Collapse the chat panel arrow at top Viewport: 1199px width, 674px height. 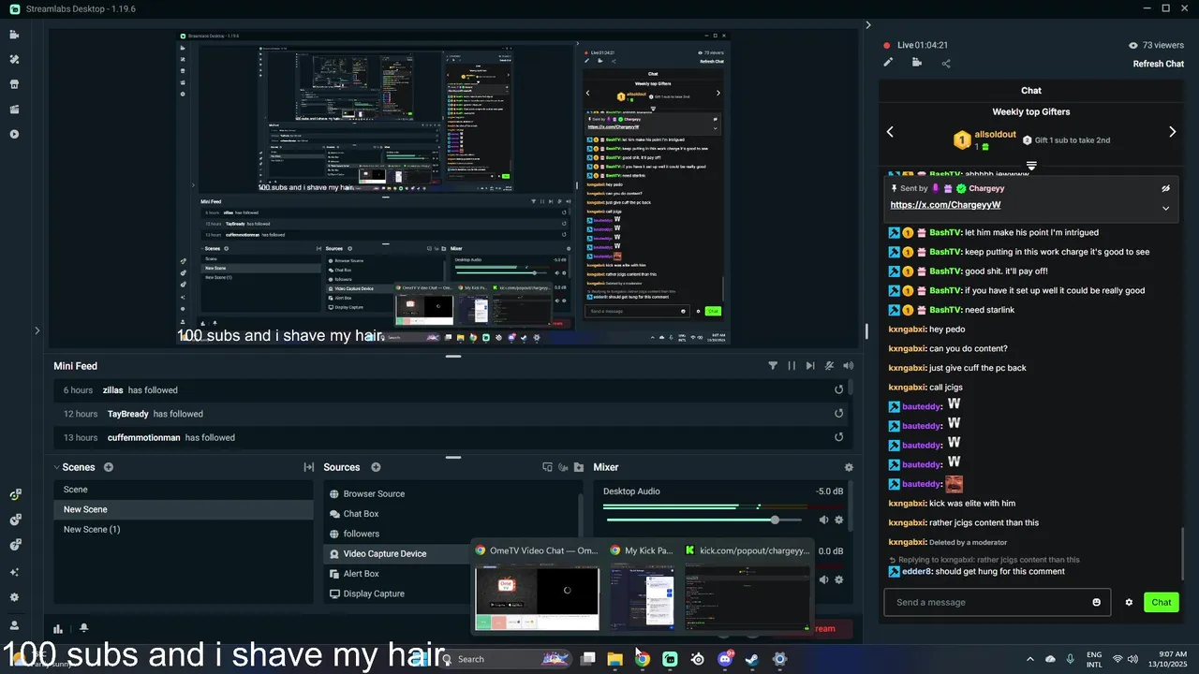[867, 25]
